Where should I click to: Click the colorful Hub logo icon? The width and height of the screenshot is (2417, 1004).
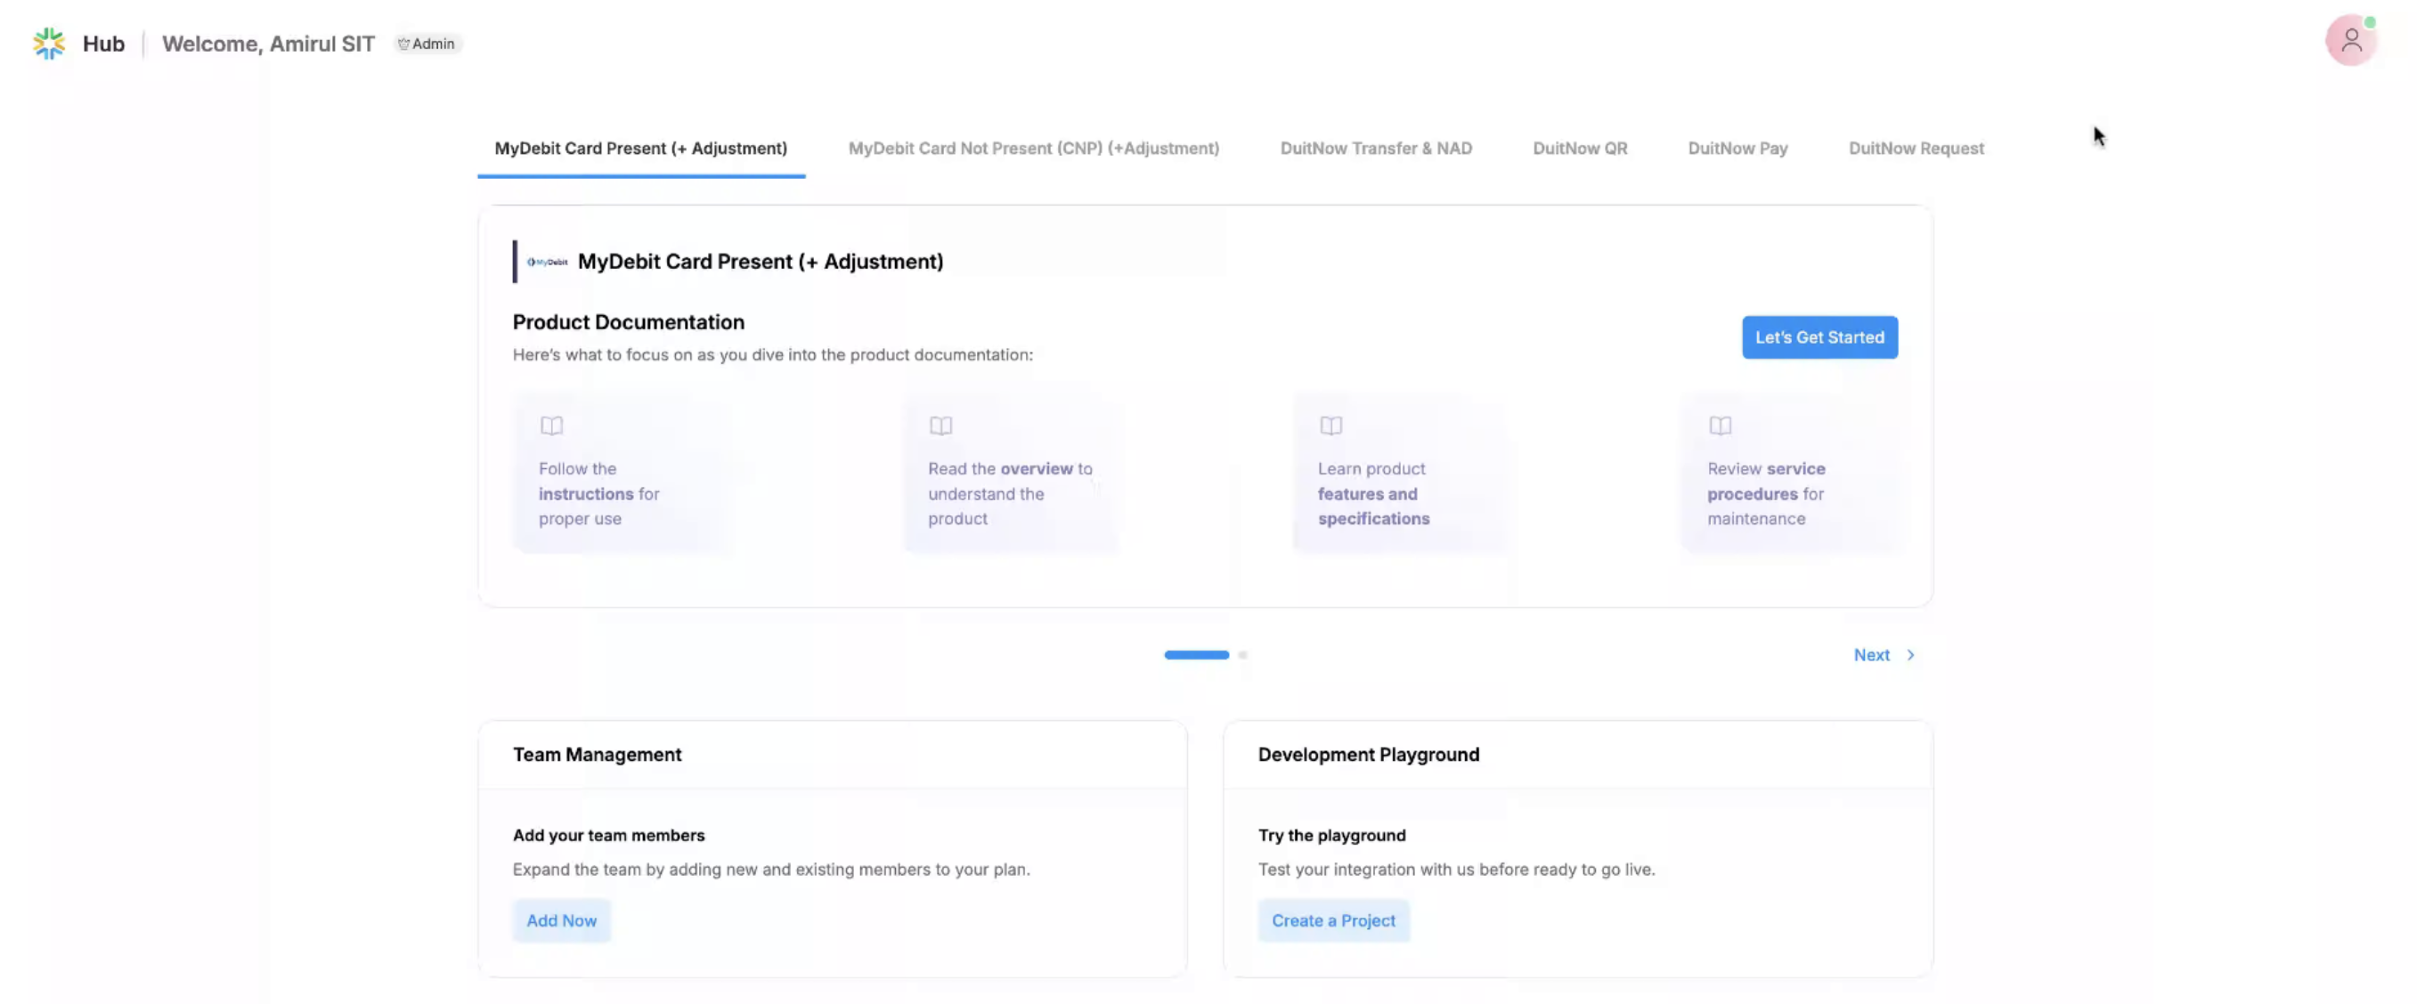click(x=49, y=43)
